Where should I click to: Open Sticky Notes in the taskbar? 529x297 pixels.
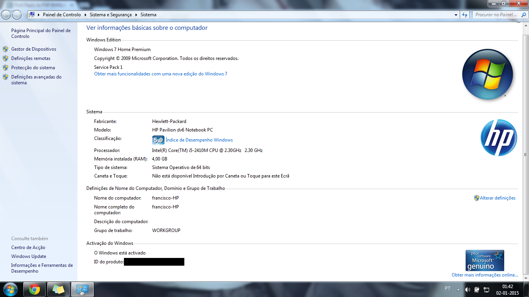pos(58,289)
